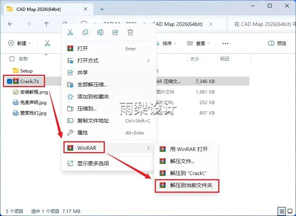Click the 252 KB size cell
The height and width of the screenshot is (216, 296).
tap(207, 103)
